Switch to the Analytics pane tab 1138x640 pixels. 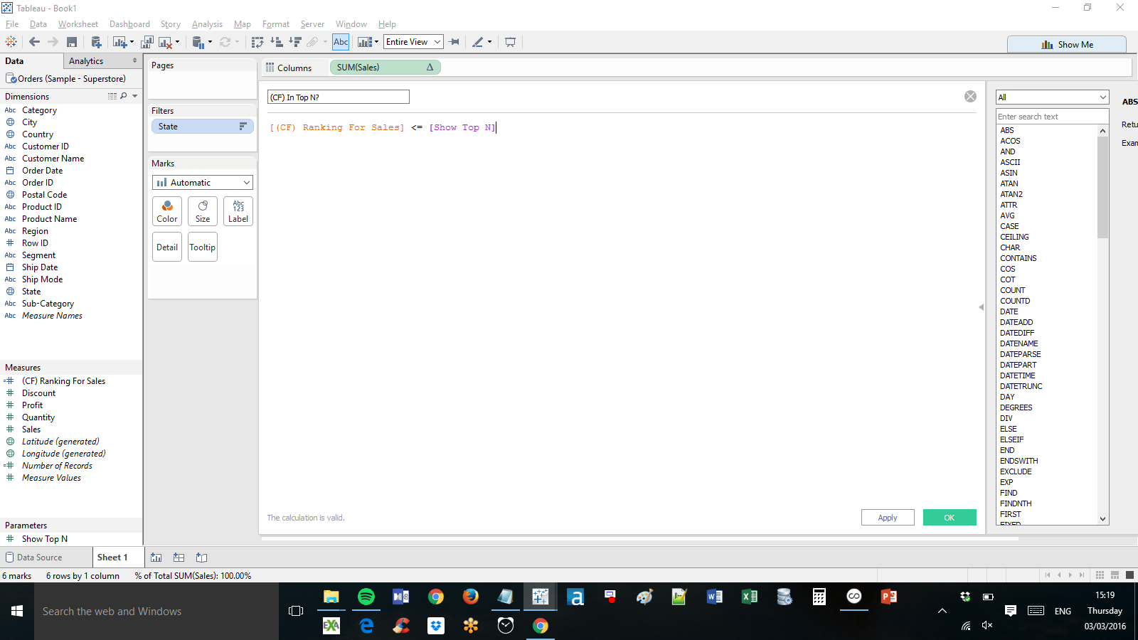click(86, 61)
